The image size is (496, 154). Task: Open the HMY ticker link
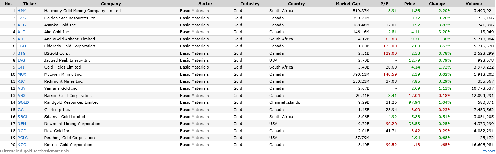[x=22, y=11]
